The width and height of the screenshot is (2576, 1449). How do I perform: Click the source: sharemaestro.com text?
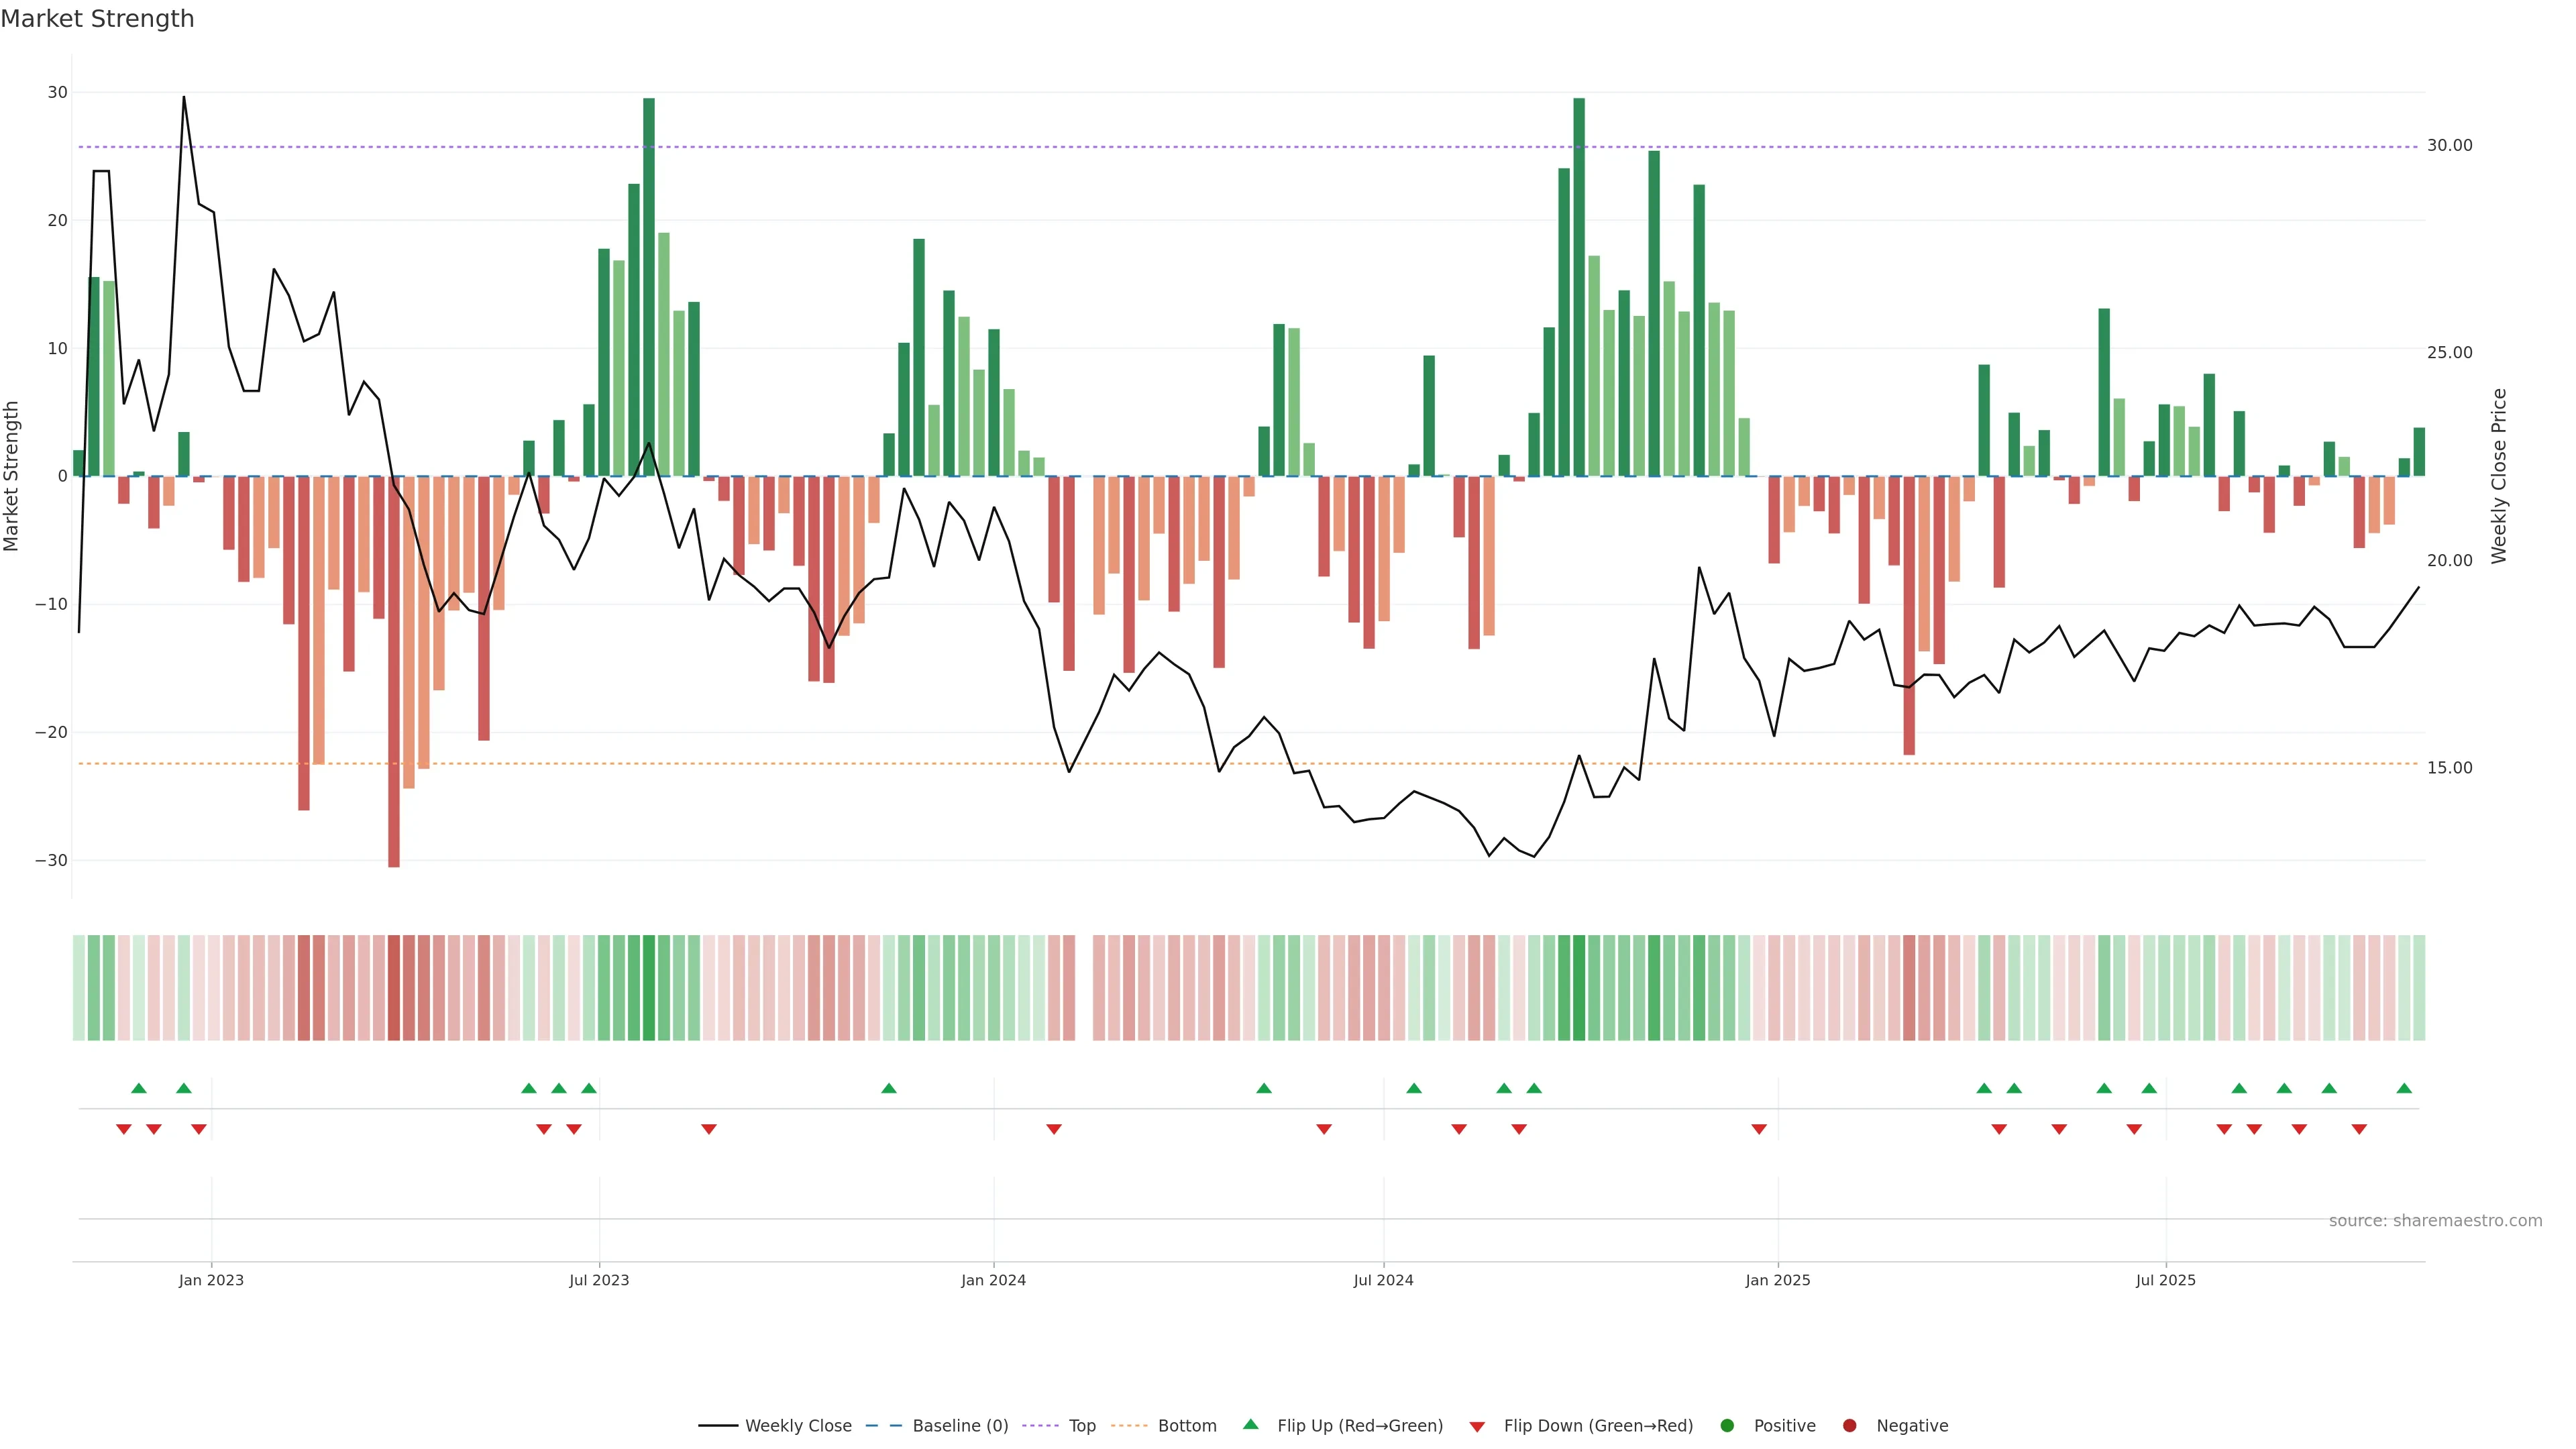2435,1221
